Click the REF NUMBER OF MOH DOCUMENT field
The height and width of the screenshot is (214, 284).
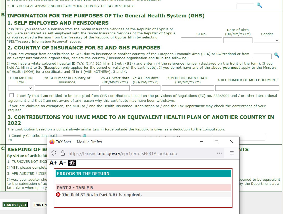[247, 88]
